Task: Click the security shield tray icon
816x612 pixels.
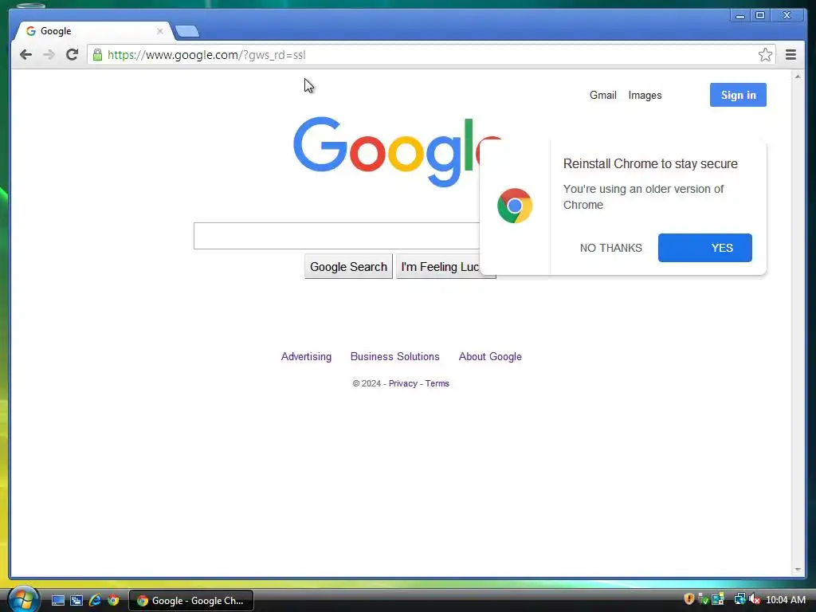Action: coord(689,599)
